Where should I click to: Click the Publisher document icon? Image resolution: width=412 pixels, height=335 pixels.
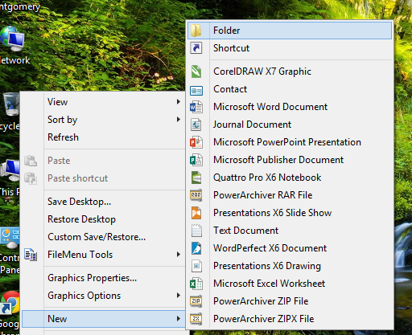196,160
